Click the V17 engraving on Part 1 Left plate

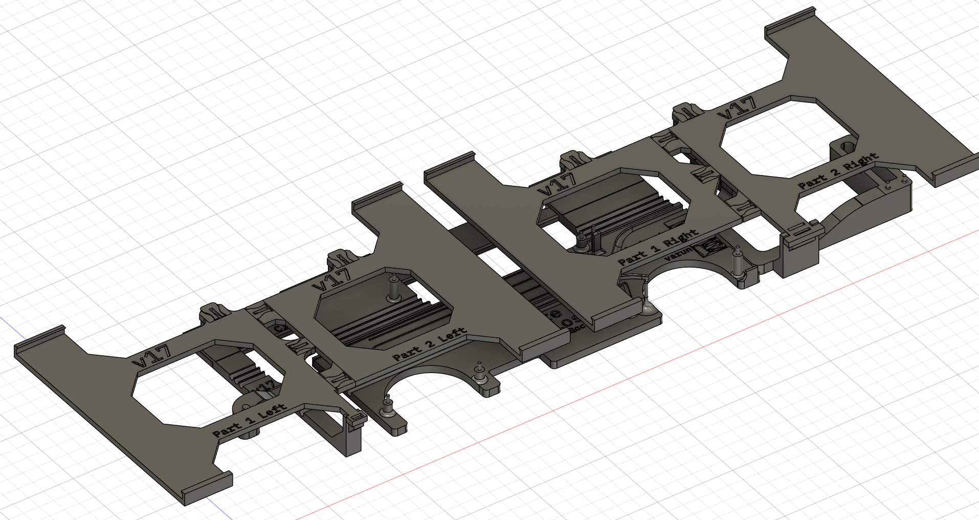[x=152, y=355]
